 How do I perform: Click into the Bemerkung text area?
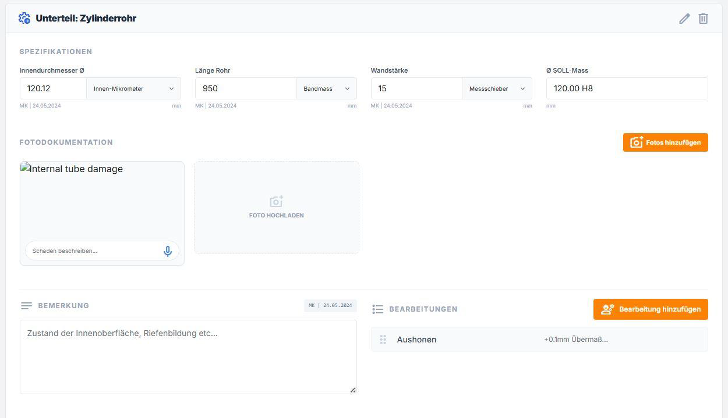point(188,357)
